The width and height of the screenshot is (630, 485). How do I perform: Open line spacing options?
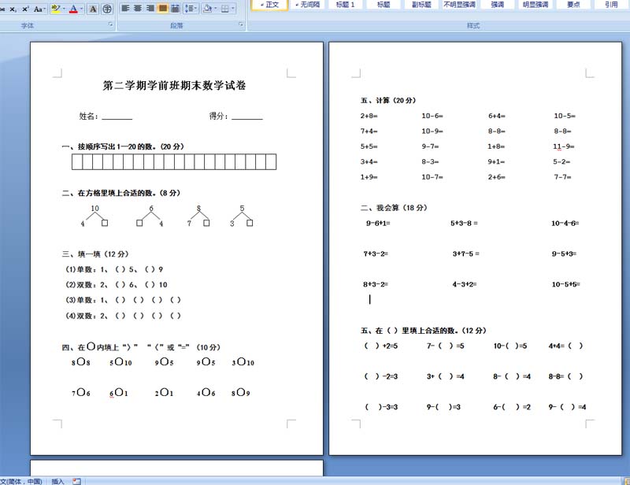(x=190, y=8)
